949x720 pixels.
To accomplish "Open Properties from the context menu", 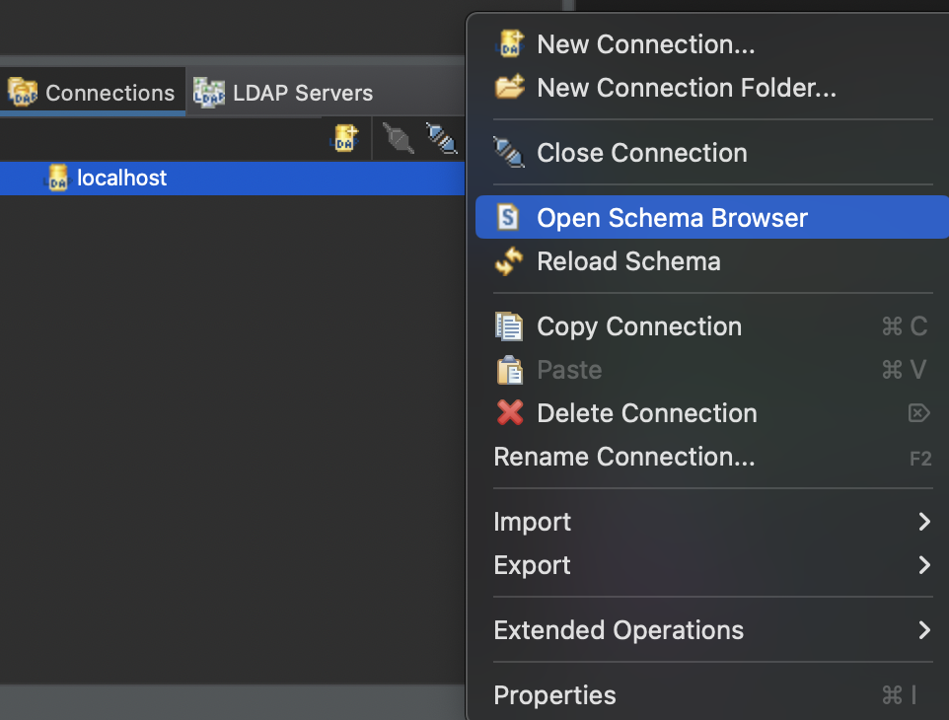I will pos(554,695).
